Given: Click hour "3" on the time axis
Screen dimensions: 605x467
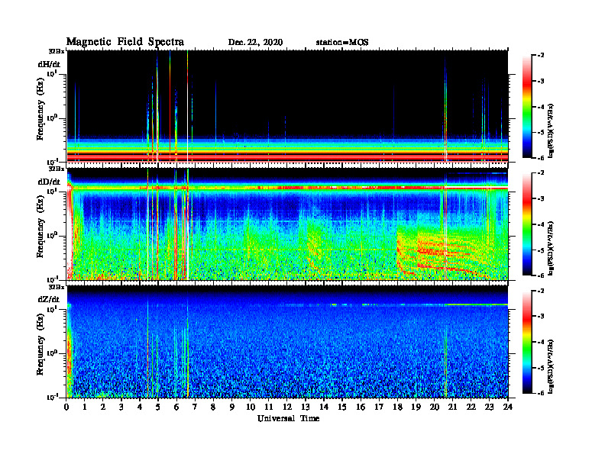Looking at the screenshot, I should point(121,407).
